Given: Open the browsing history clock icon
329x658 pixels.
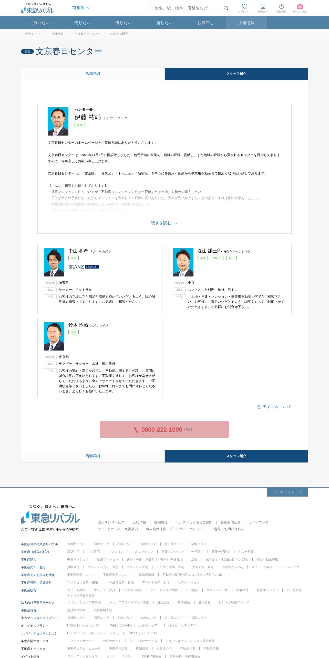Looking at the screenshot, I should click(x=281, y=8).
